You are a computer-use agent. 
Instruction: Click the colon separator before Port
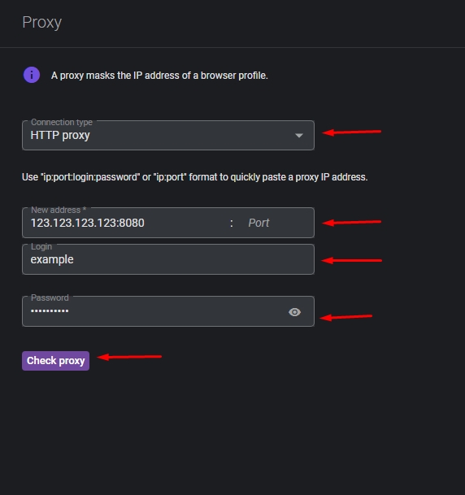(232, 224)
